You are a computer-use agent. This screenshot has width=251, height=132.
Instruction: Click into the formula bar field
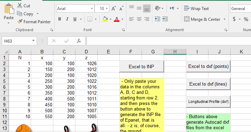point(169,41)
